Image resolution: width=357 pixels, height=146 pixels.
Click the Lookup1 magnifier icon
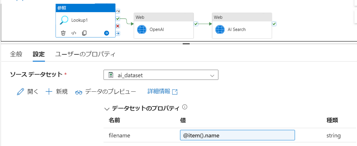coord(64,20)
